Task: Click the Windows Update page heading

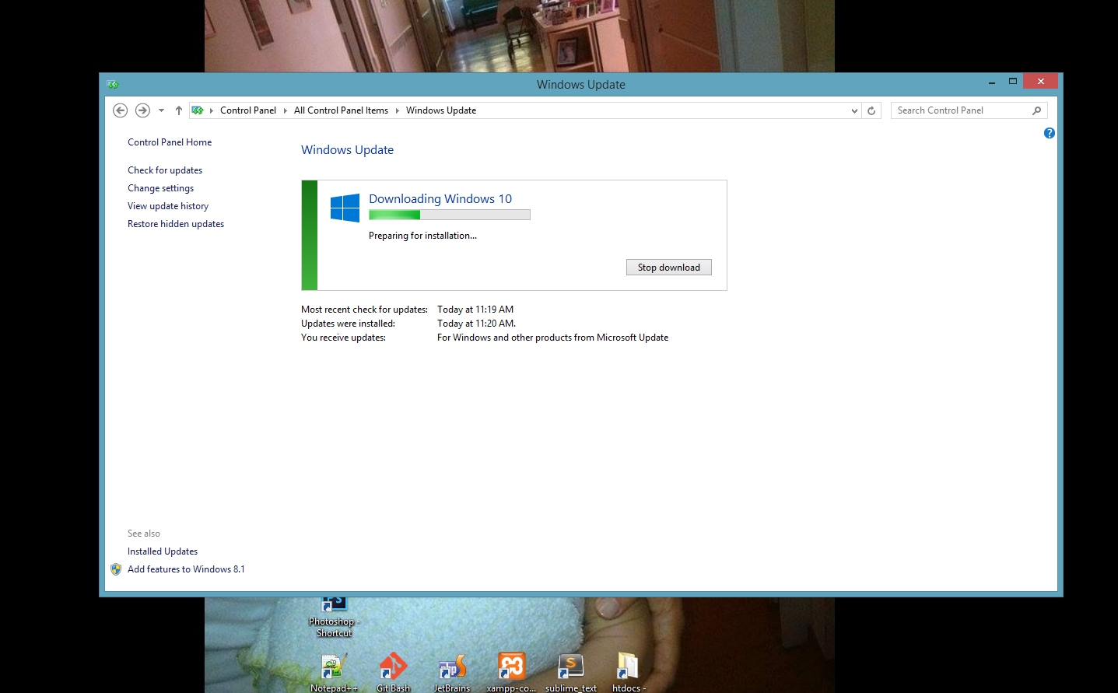Action: pyautogui.click(x=347, y=150)
